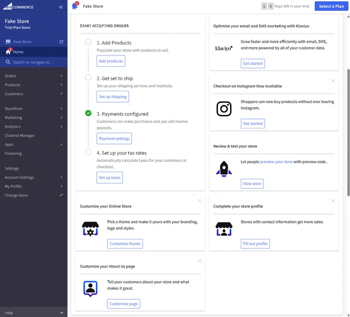Expand the Products menu chevron
Viewport: 350px width, 317px height.
click(61, 85)
